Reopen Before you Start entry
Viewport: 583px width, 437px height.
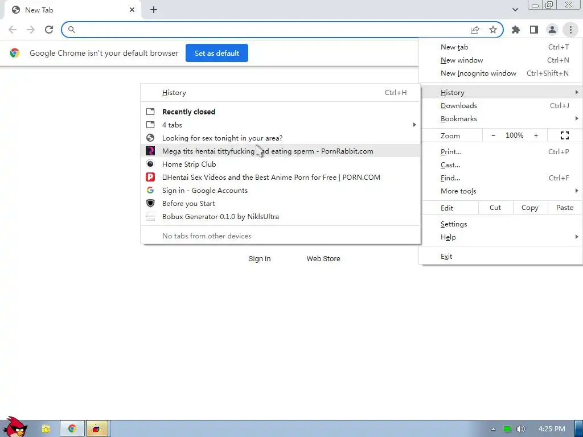point(280,204)
